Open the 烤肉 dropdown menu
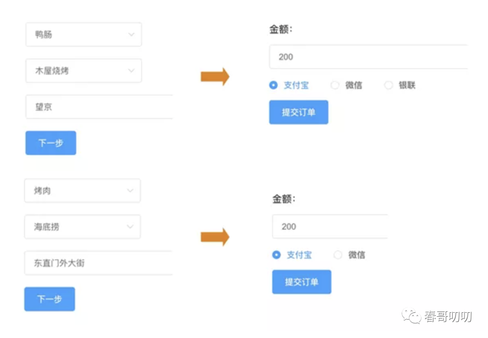This screenshot has width=488, height=338. pyautogui.click(x=82, y=191)
